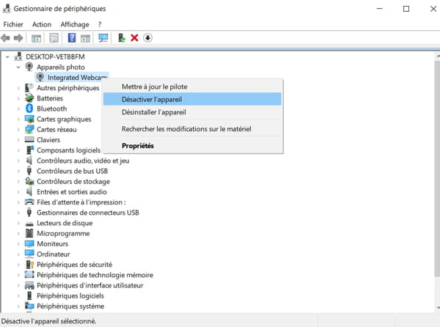Choose Mettre à jour le pilote
The image size is (440, 327).
coord(192,87)
